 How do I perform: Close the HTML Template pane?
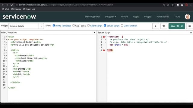94,33
